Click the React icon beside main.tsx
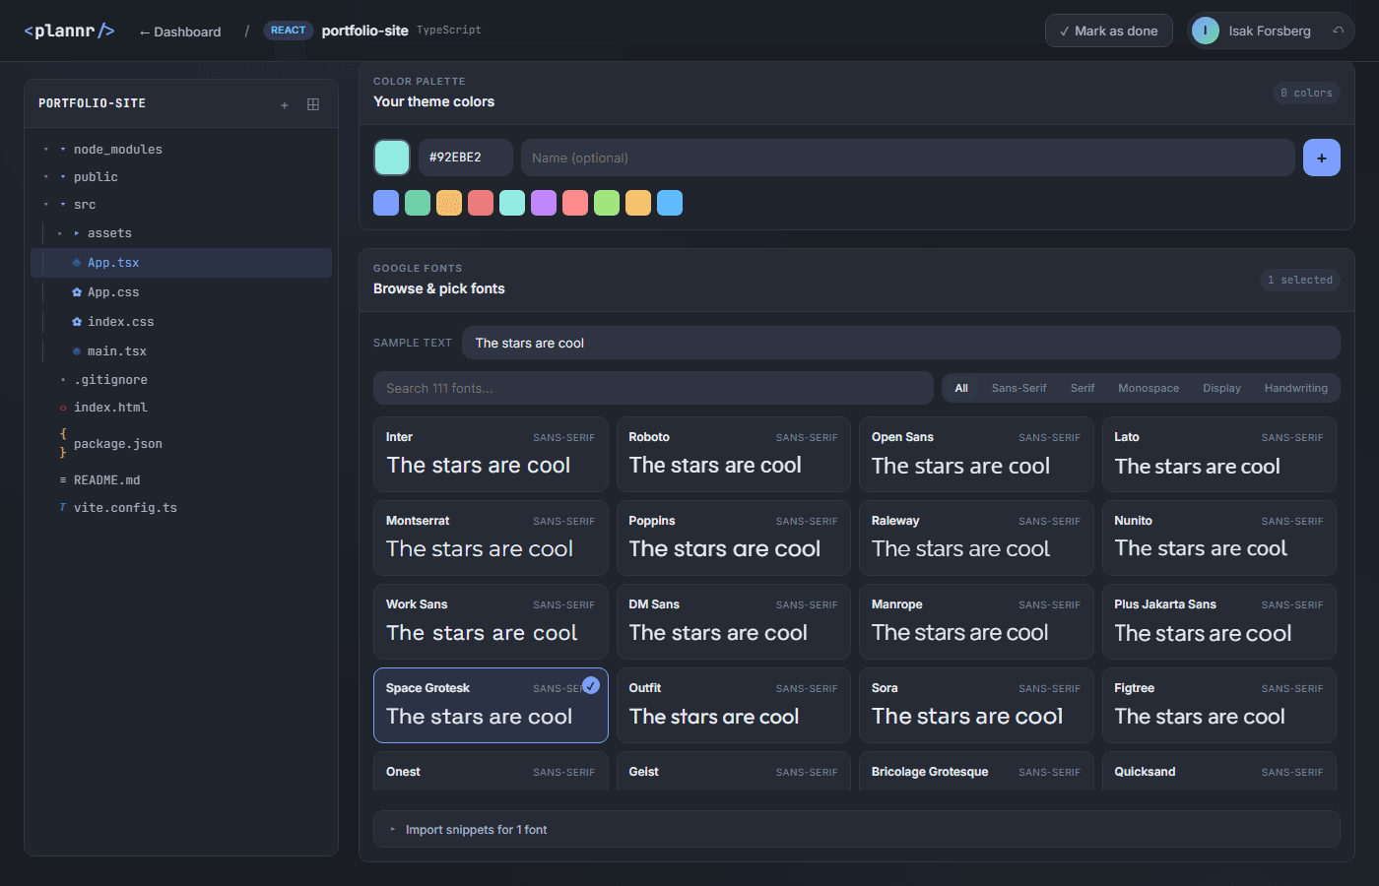This screenshot has width=1379, height=886. tap(77, 351)
